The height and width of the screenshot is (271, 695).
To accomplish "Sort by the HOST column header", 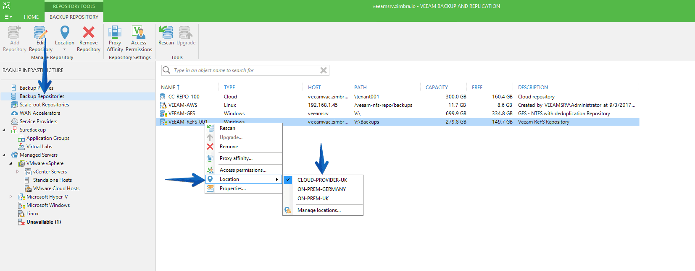I will pyautogui.click(x=314, y=88).
